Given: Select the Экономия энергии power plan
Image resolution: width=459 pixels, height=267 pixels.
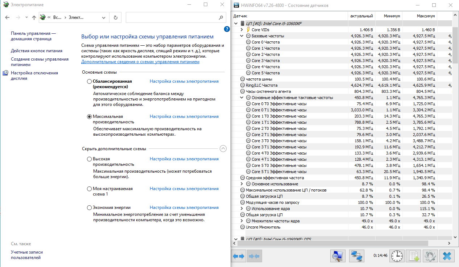Looking at the screenshot, I should click(90, 208).
